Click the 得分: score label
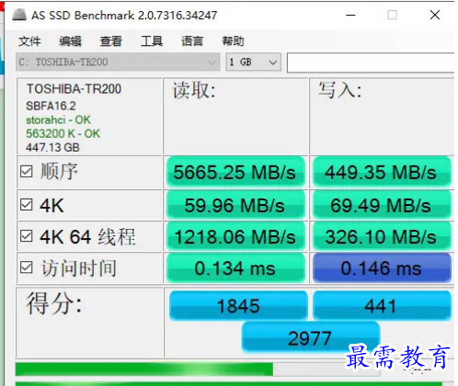 click(x=54, y=303)
